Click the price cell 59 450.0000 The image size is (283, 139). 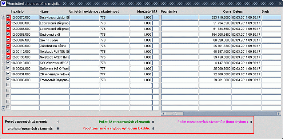pyautogui.click(x=215, y=57)
